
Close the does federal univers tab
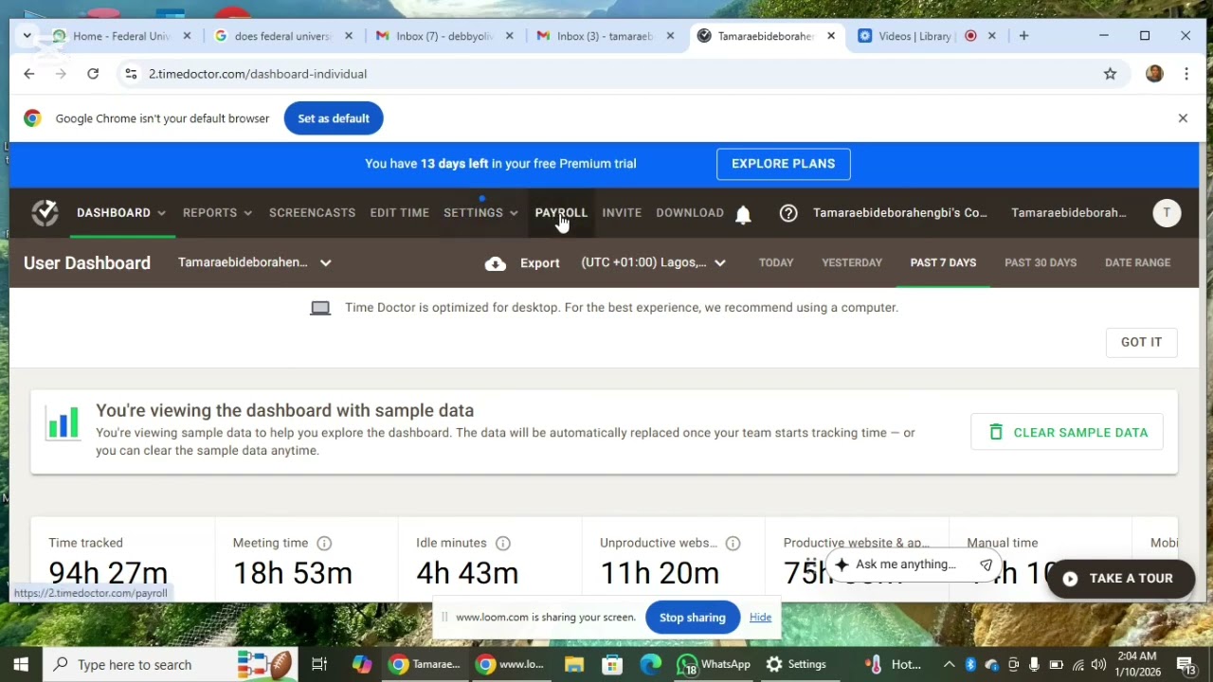click(x=348, y=36)
